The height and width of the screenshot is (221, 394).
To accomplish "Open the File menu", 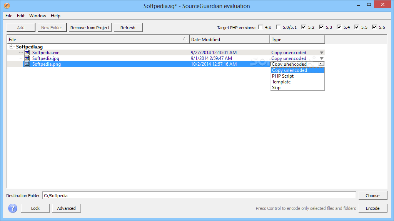I will pyautogui.click(x=9, y=16).
